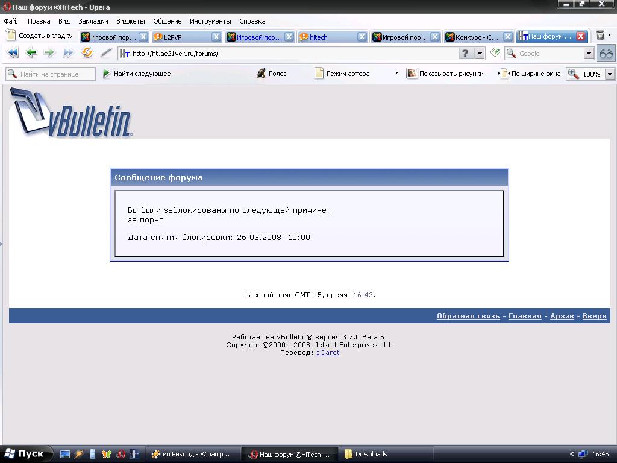The width and height of the screenshot is (617, 463).
Task: Click the show desktop quick launch icon
Action: (x=65, y=455)
